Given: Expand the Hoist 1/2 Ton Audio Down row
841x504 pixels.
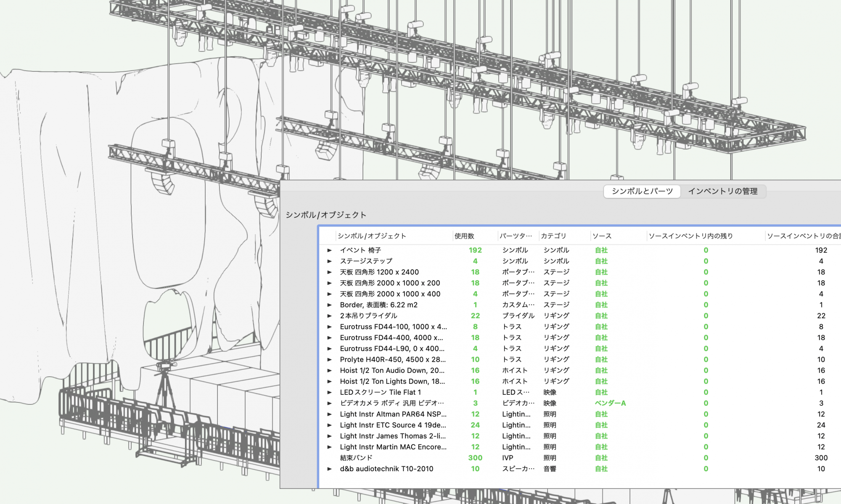Looking at the screenshot, I should pyautogui.click(x=330, y=370).
